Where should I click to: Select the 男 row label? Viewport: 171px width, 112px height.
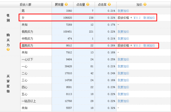click(x=23, y=11)
